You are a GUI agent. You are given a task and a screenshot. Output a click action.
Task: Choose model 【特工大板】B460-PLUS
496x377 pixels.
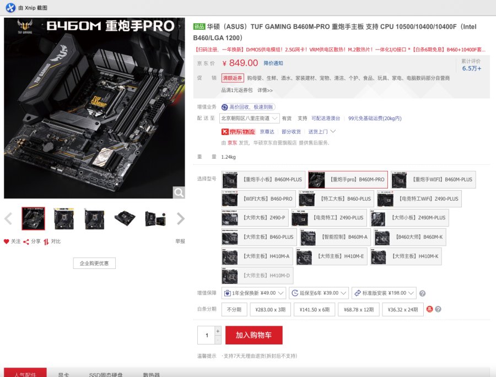click(x=336, y=198)
